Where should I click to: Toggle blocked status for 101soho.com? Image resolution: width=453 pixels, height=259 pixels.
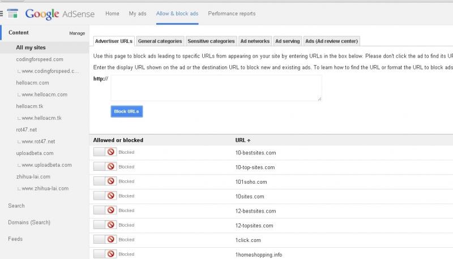click(105, 181)
